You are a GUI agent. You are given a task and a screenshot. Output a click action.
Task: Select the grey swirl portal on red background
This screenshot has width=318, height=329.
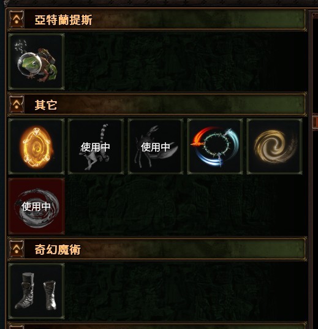coord(37,206)
